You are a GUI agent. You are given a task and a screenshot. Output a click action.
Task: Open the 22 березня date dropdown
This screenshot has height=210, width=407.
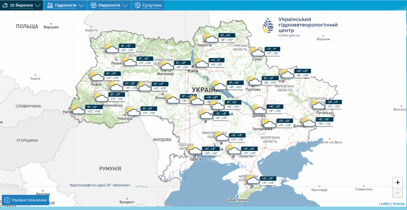coord(22,5)
